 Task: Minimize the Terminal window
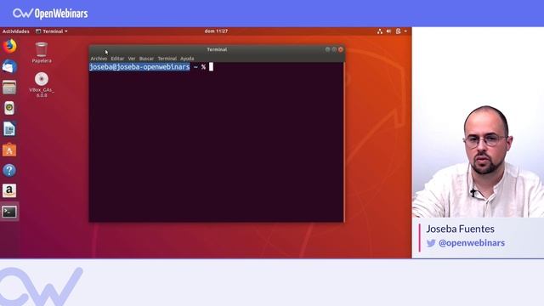[x=327, y=49]
